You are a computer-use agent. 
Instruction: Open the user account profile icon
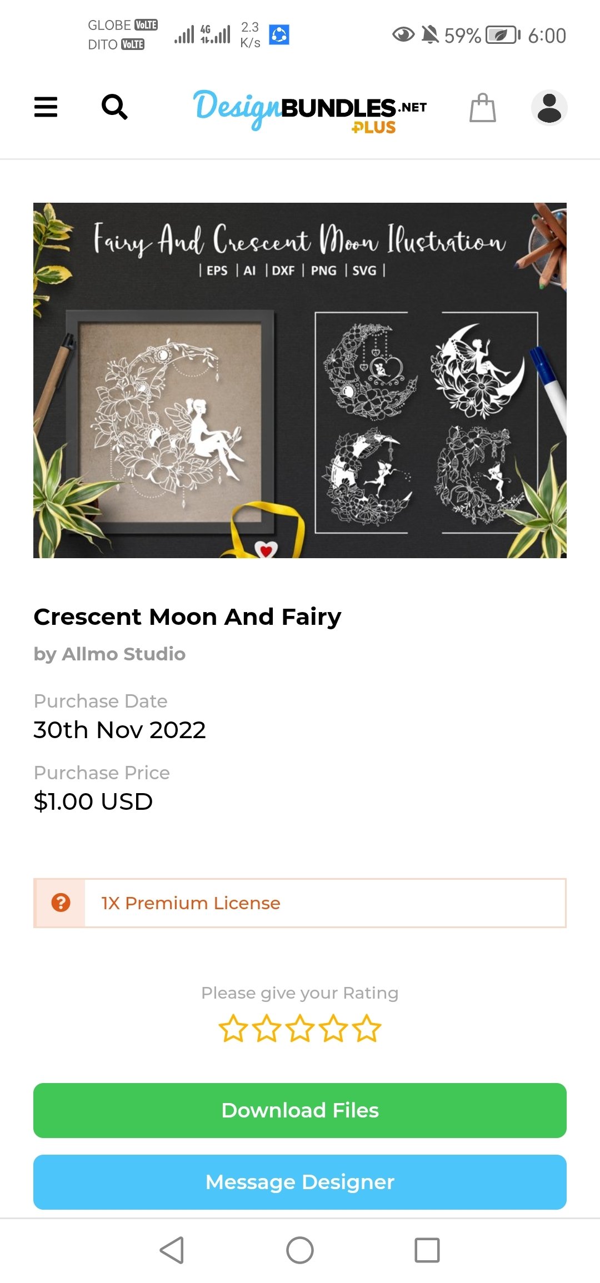click(x=549, y=107)
